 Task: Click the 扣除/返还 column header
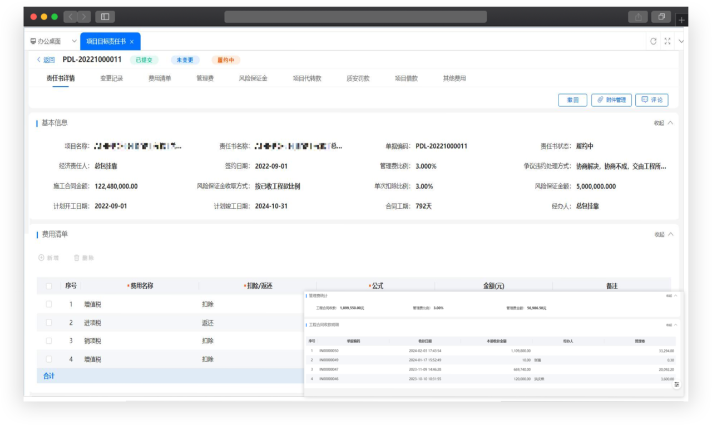(258, 286)
